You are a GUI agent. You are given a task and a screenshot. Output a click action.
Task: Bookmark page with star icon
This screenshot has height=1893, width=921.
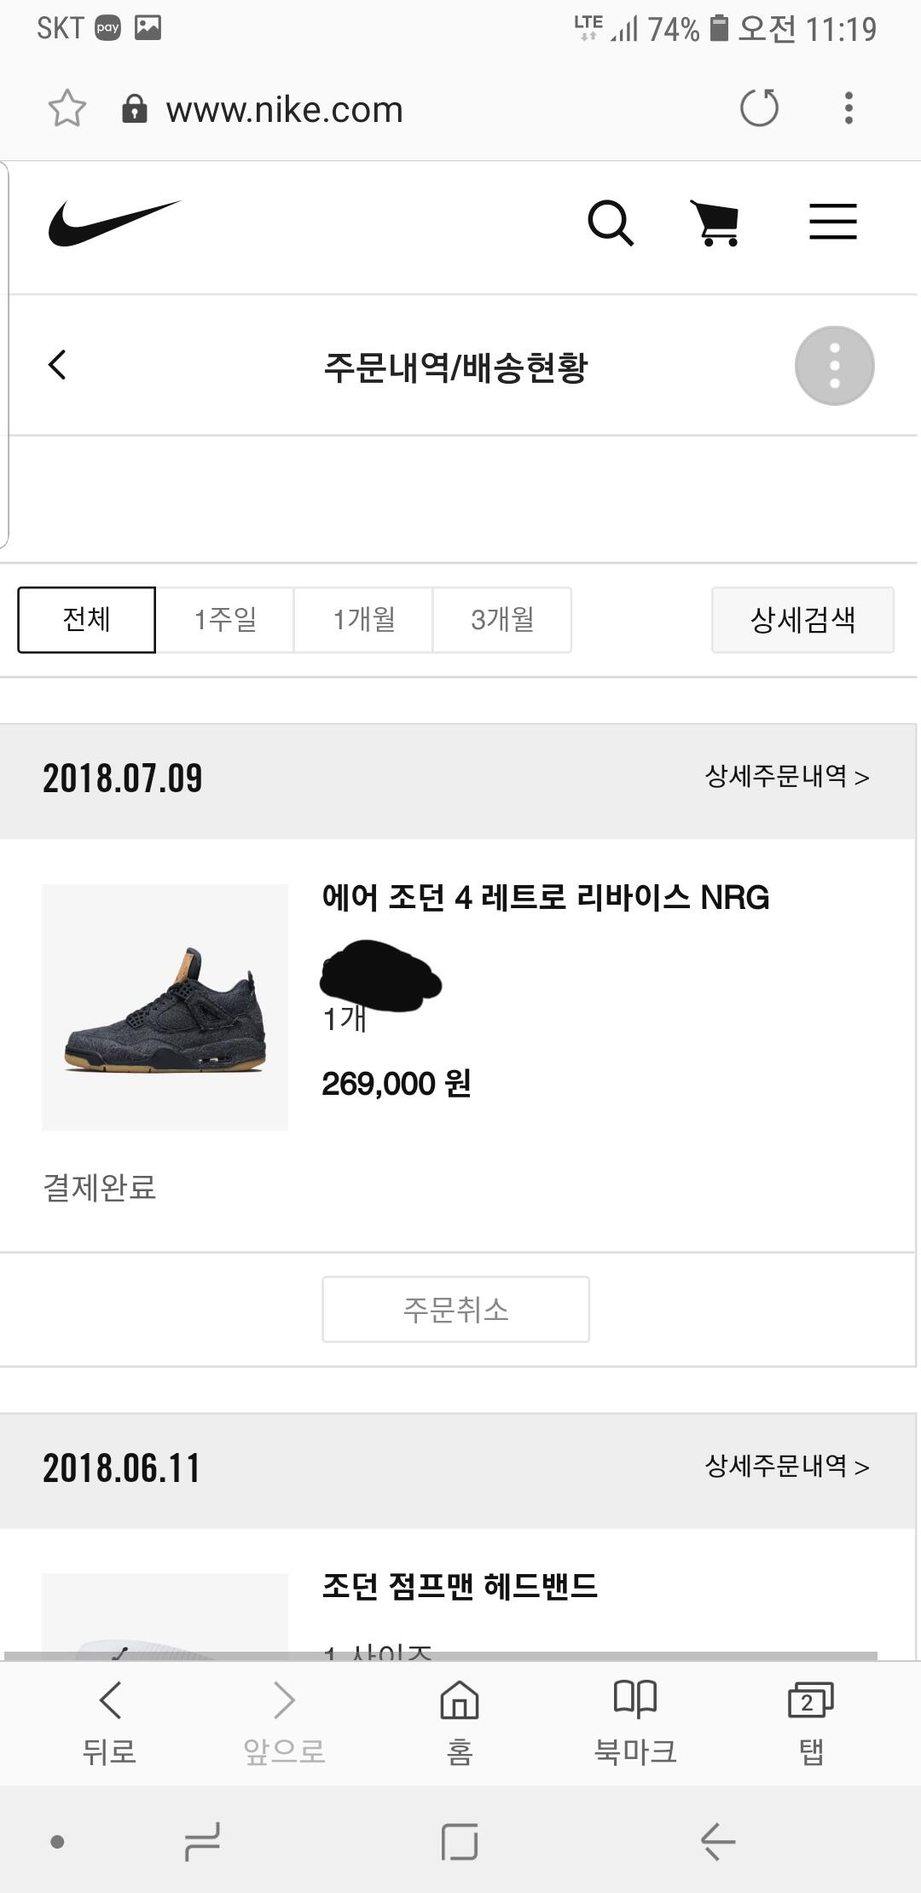click(67, 109)
